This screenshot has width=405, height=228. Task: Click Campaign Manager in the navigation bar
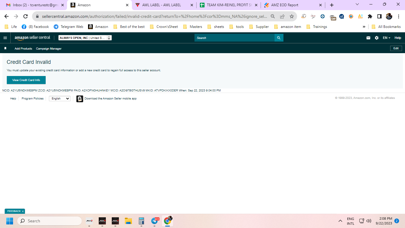[49, 48]
